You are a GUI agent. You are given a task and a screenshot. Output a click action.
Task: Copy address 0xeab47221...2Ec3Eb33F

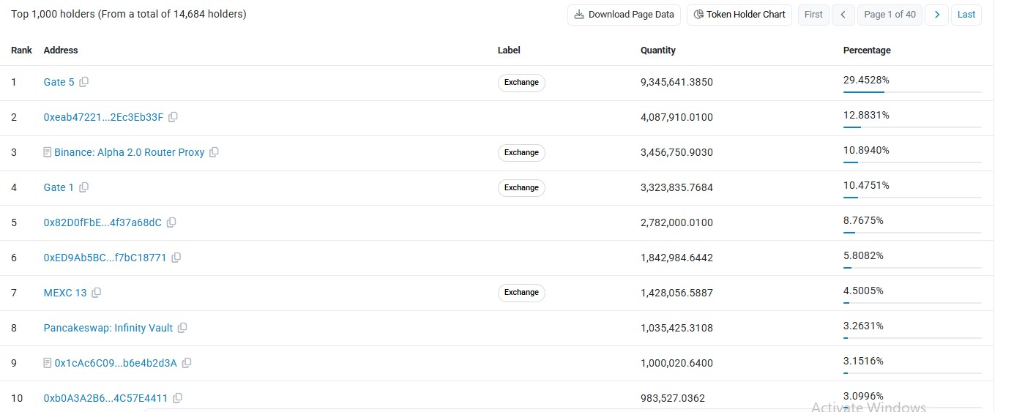(173, 117)
